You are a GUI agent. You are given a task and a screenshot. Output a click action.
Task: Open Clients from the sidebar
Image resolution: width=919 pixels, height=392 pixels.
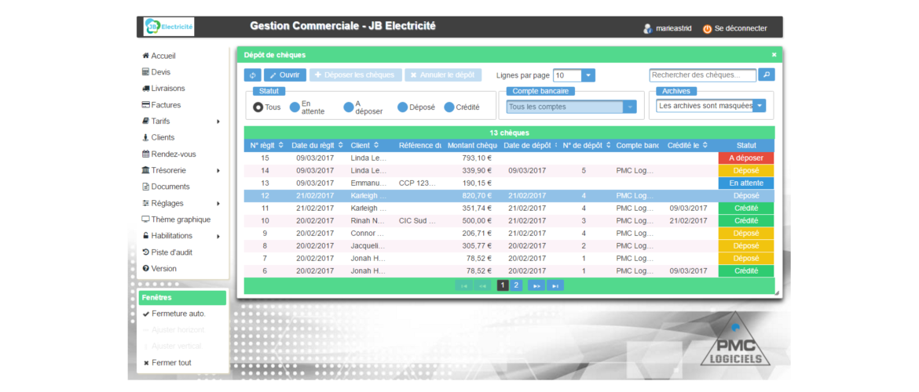[163, 137]
